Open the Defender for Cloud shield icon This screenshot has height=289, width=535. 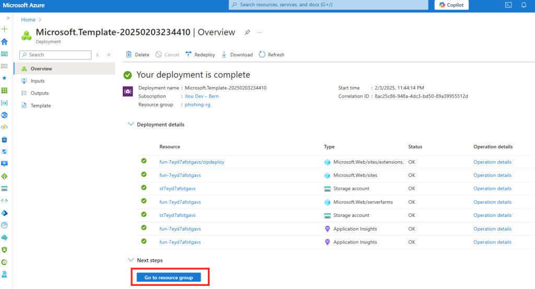coord(4,250)
